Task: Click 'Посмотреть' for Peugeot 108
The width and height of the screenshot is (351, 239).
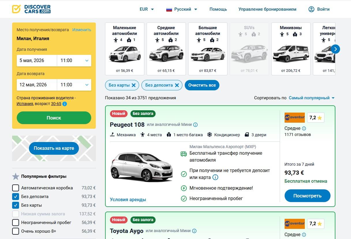Action: [307, 196]
